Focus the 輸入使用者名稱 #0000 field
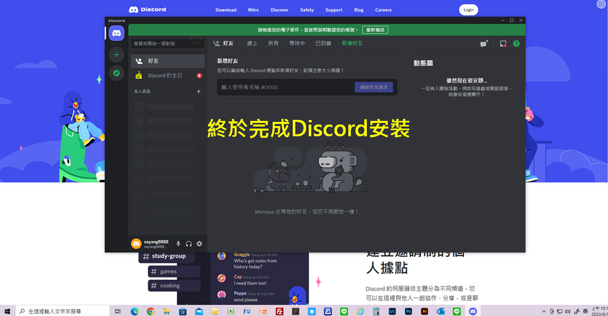This screenshot has width=608, height=316. click(x=286, y=87)
